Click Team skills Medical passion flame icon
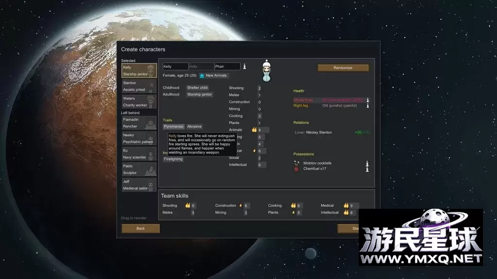 pos(346,205)
